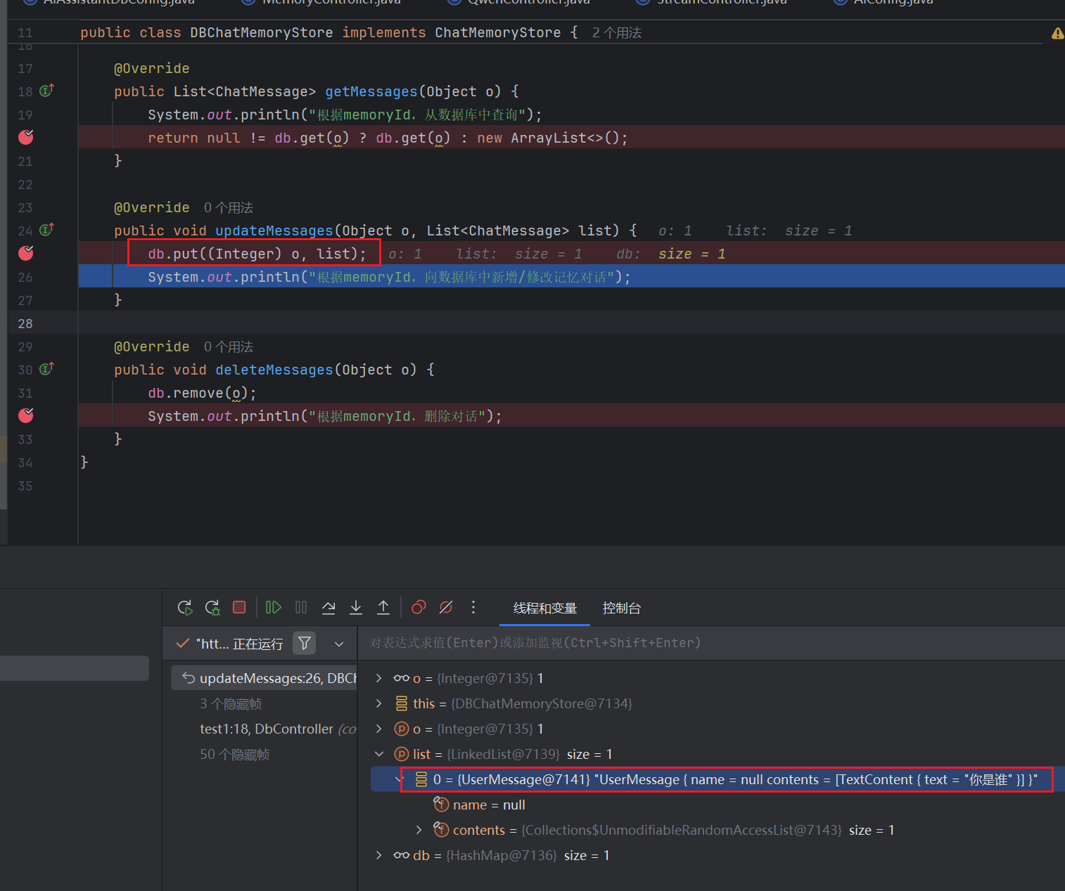Click the Rerun icon in debug toolbar
This screenshot has height=891, width=1065.
tap(185, 608)
